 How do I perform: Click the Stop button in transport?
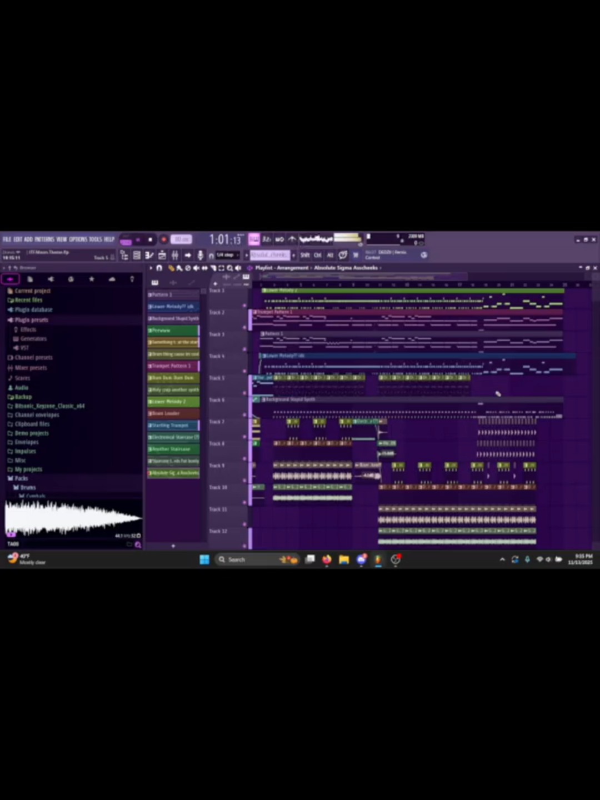pyautogui.click(x=150, y=239)
